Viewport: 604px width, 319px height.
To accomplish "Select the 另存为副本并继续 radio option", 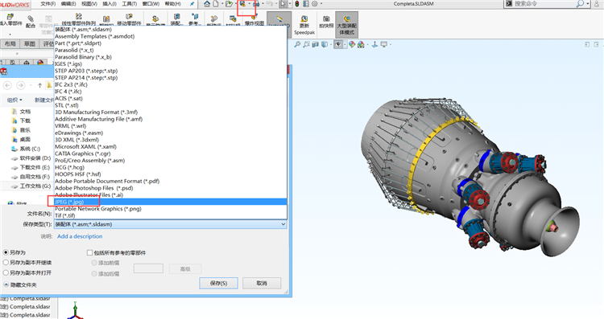I will pyautogui.click(x=6, y=263).
